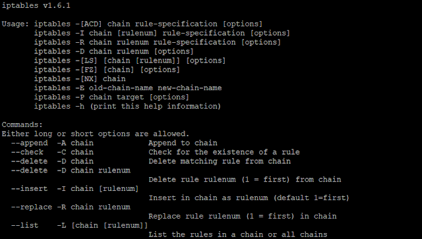Click the '--insert' long option
The height and width of the screenshot is (239, 422).
pyautogui.click(x=29, y=189)
